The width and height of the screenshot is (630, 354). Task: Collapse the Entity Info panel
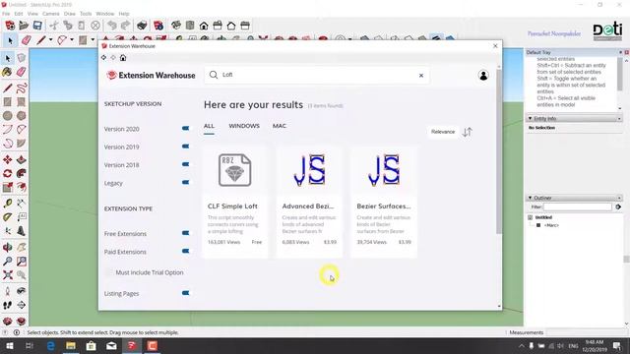coord(530,118)
